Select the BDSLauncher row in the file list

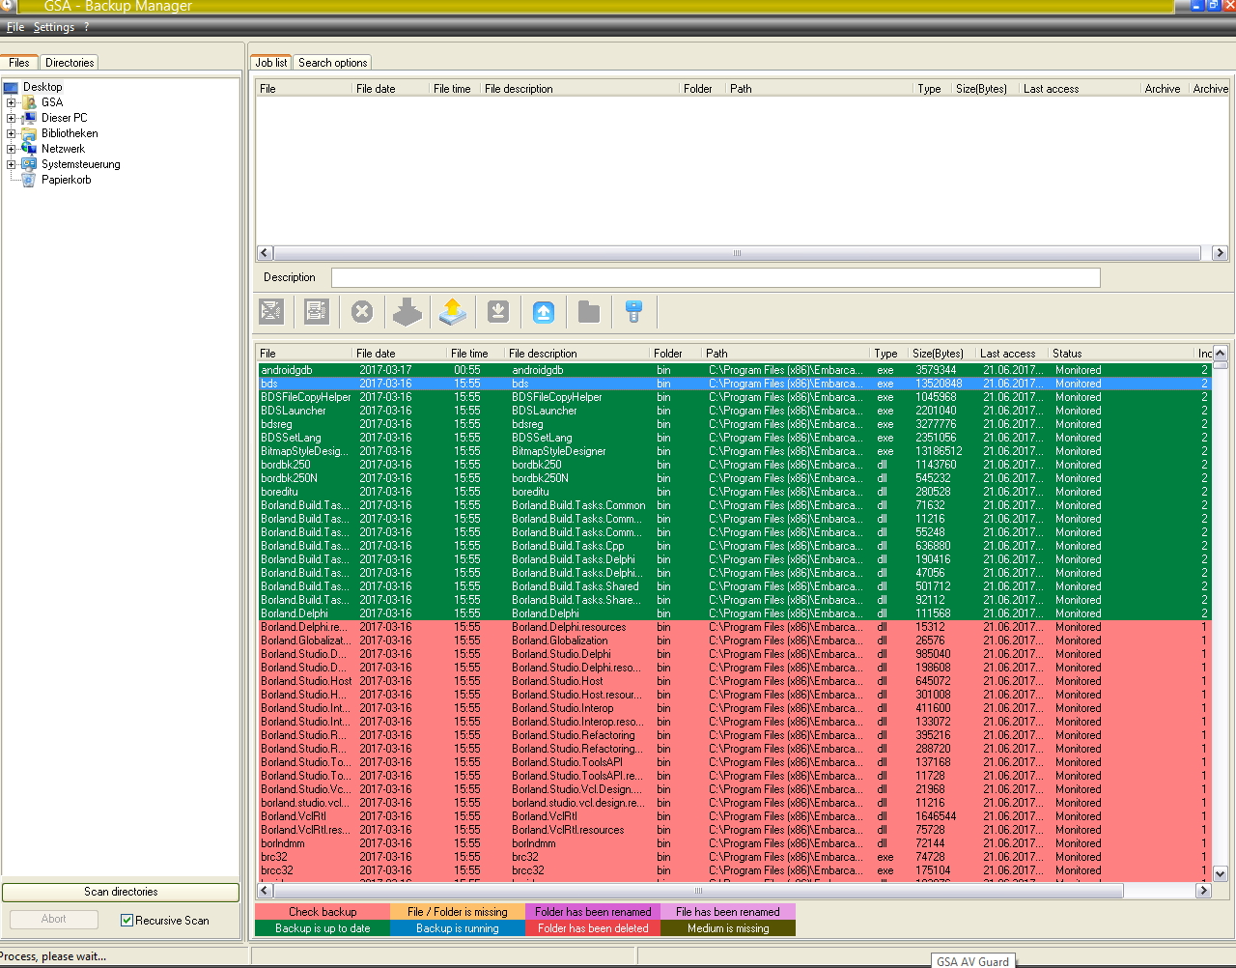coord(294,411)
